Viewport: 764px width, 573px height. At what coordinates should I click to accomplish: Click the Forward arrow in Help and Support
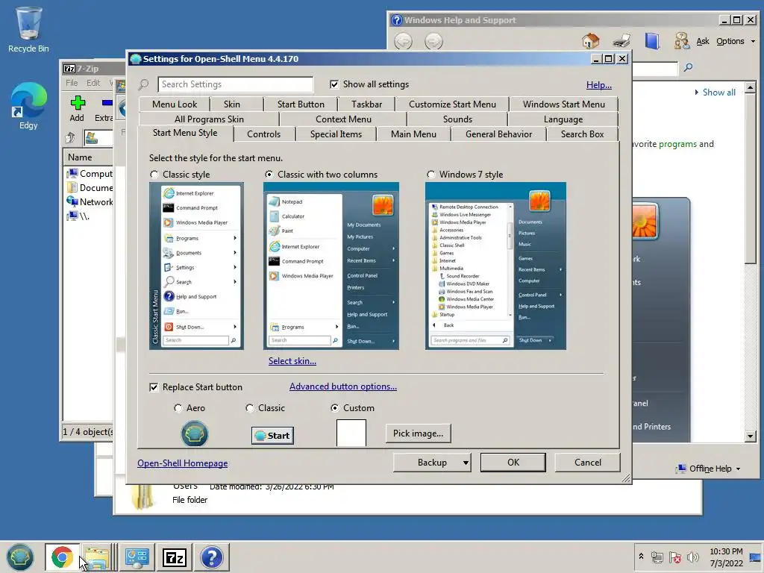coord(433,42)
